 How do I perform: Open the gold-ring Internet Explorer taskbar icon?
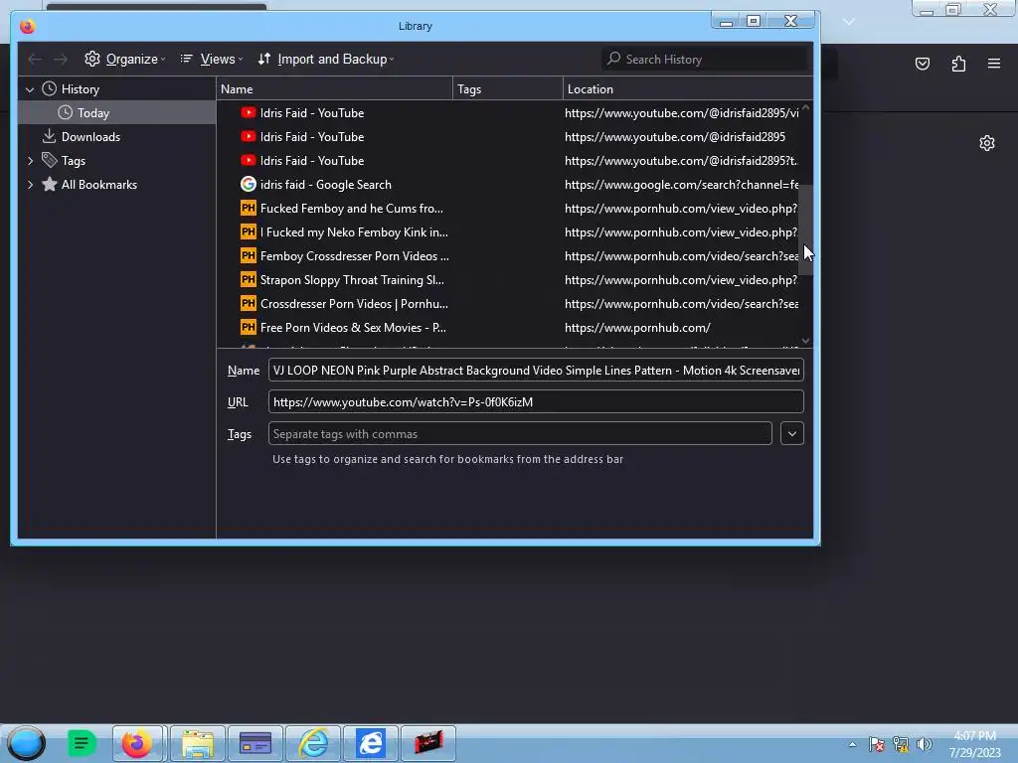click(x=313, y=743)
